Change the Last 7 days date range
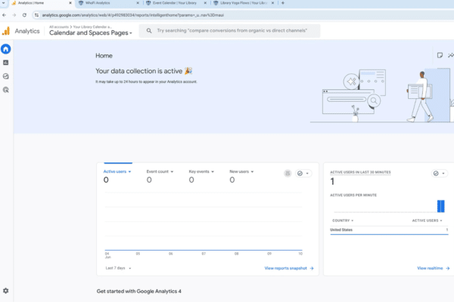Screen dimensions: 454x302 coord(118,268)
